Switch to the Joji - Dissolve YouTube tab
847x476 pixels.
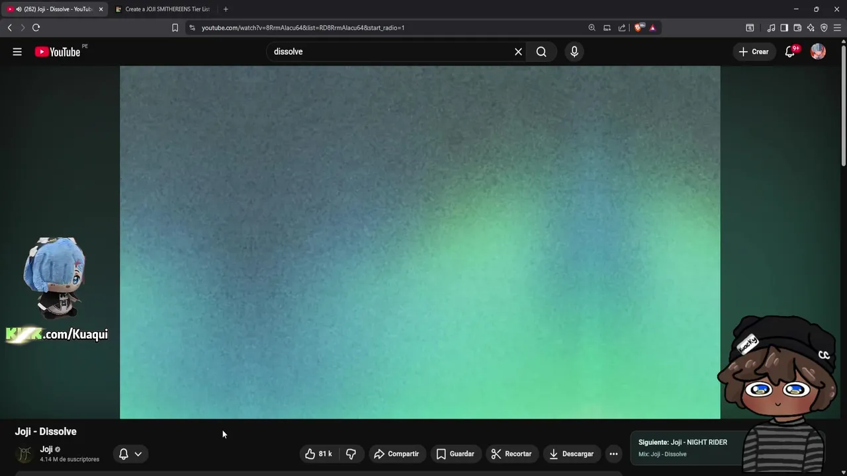coord(54,9)
